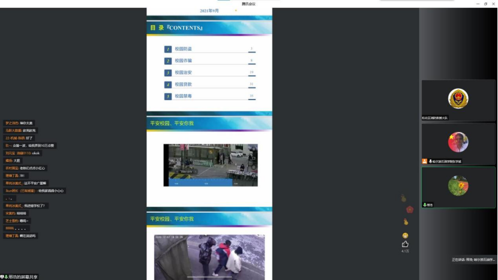Open the 校园治安 contents item
Viewport: 498px width, 280px height.
click(184, 73)
